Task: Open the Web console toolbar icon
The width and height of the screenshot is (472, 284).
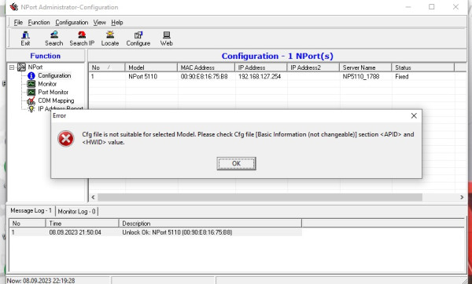Action: tap(167, 38)
